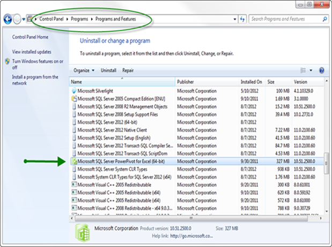
Task: Click SQL Server 2008 Setup Support Files icon
Action: [74, 114]
